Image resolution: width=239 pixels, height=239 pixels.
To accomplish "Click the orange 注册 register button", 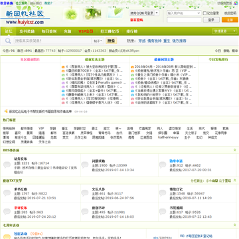I will point(230,20).
